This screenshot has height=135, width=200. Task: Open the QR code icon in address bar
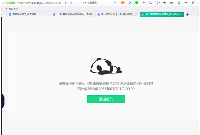71,3
